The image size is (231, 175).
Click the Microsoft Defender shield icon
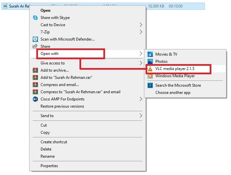tap(35, 39)
